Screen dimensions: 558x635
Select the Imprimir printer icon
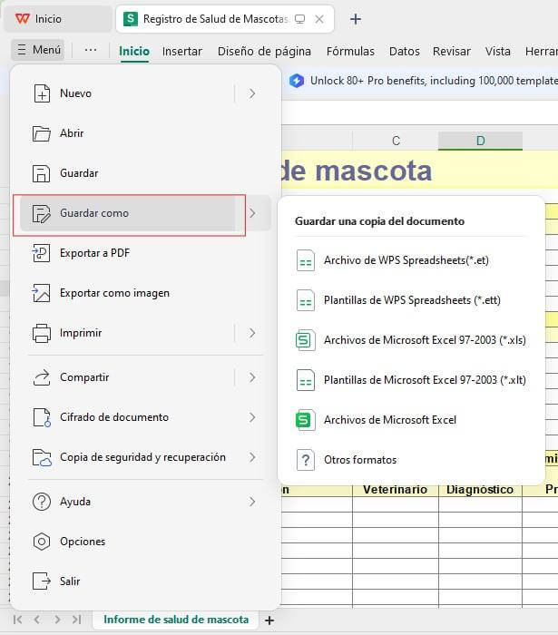click(x=42, y=333)
